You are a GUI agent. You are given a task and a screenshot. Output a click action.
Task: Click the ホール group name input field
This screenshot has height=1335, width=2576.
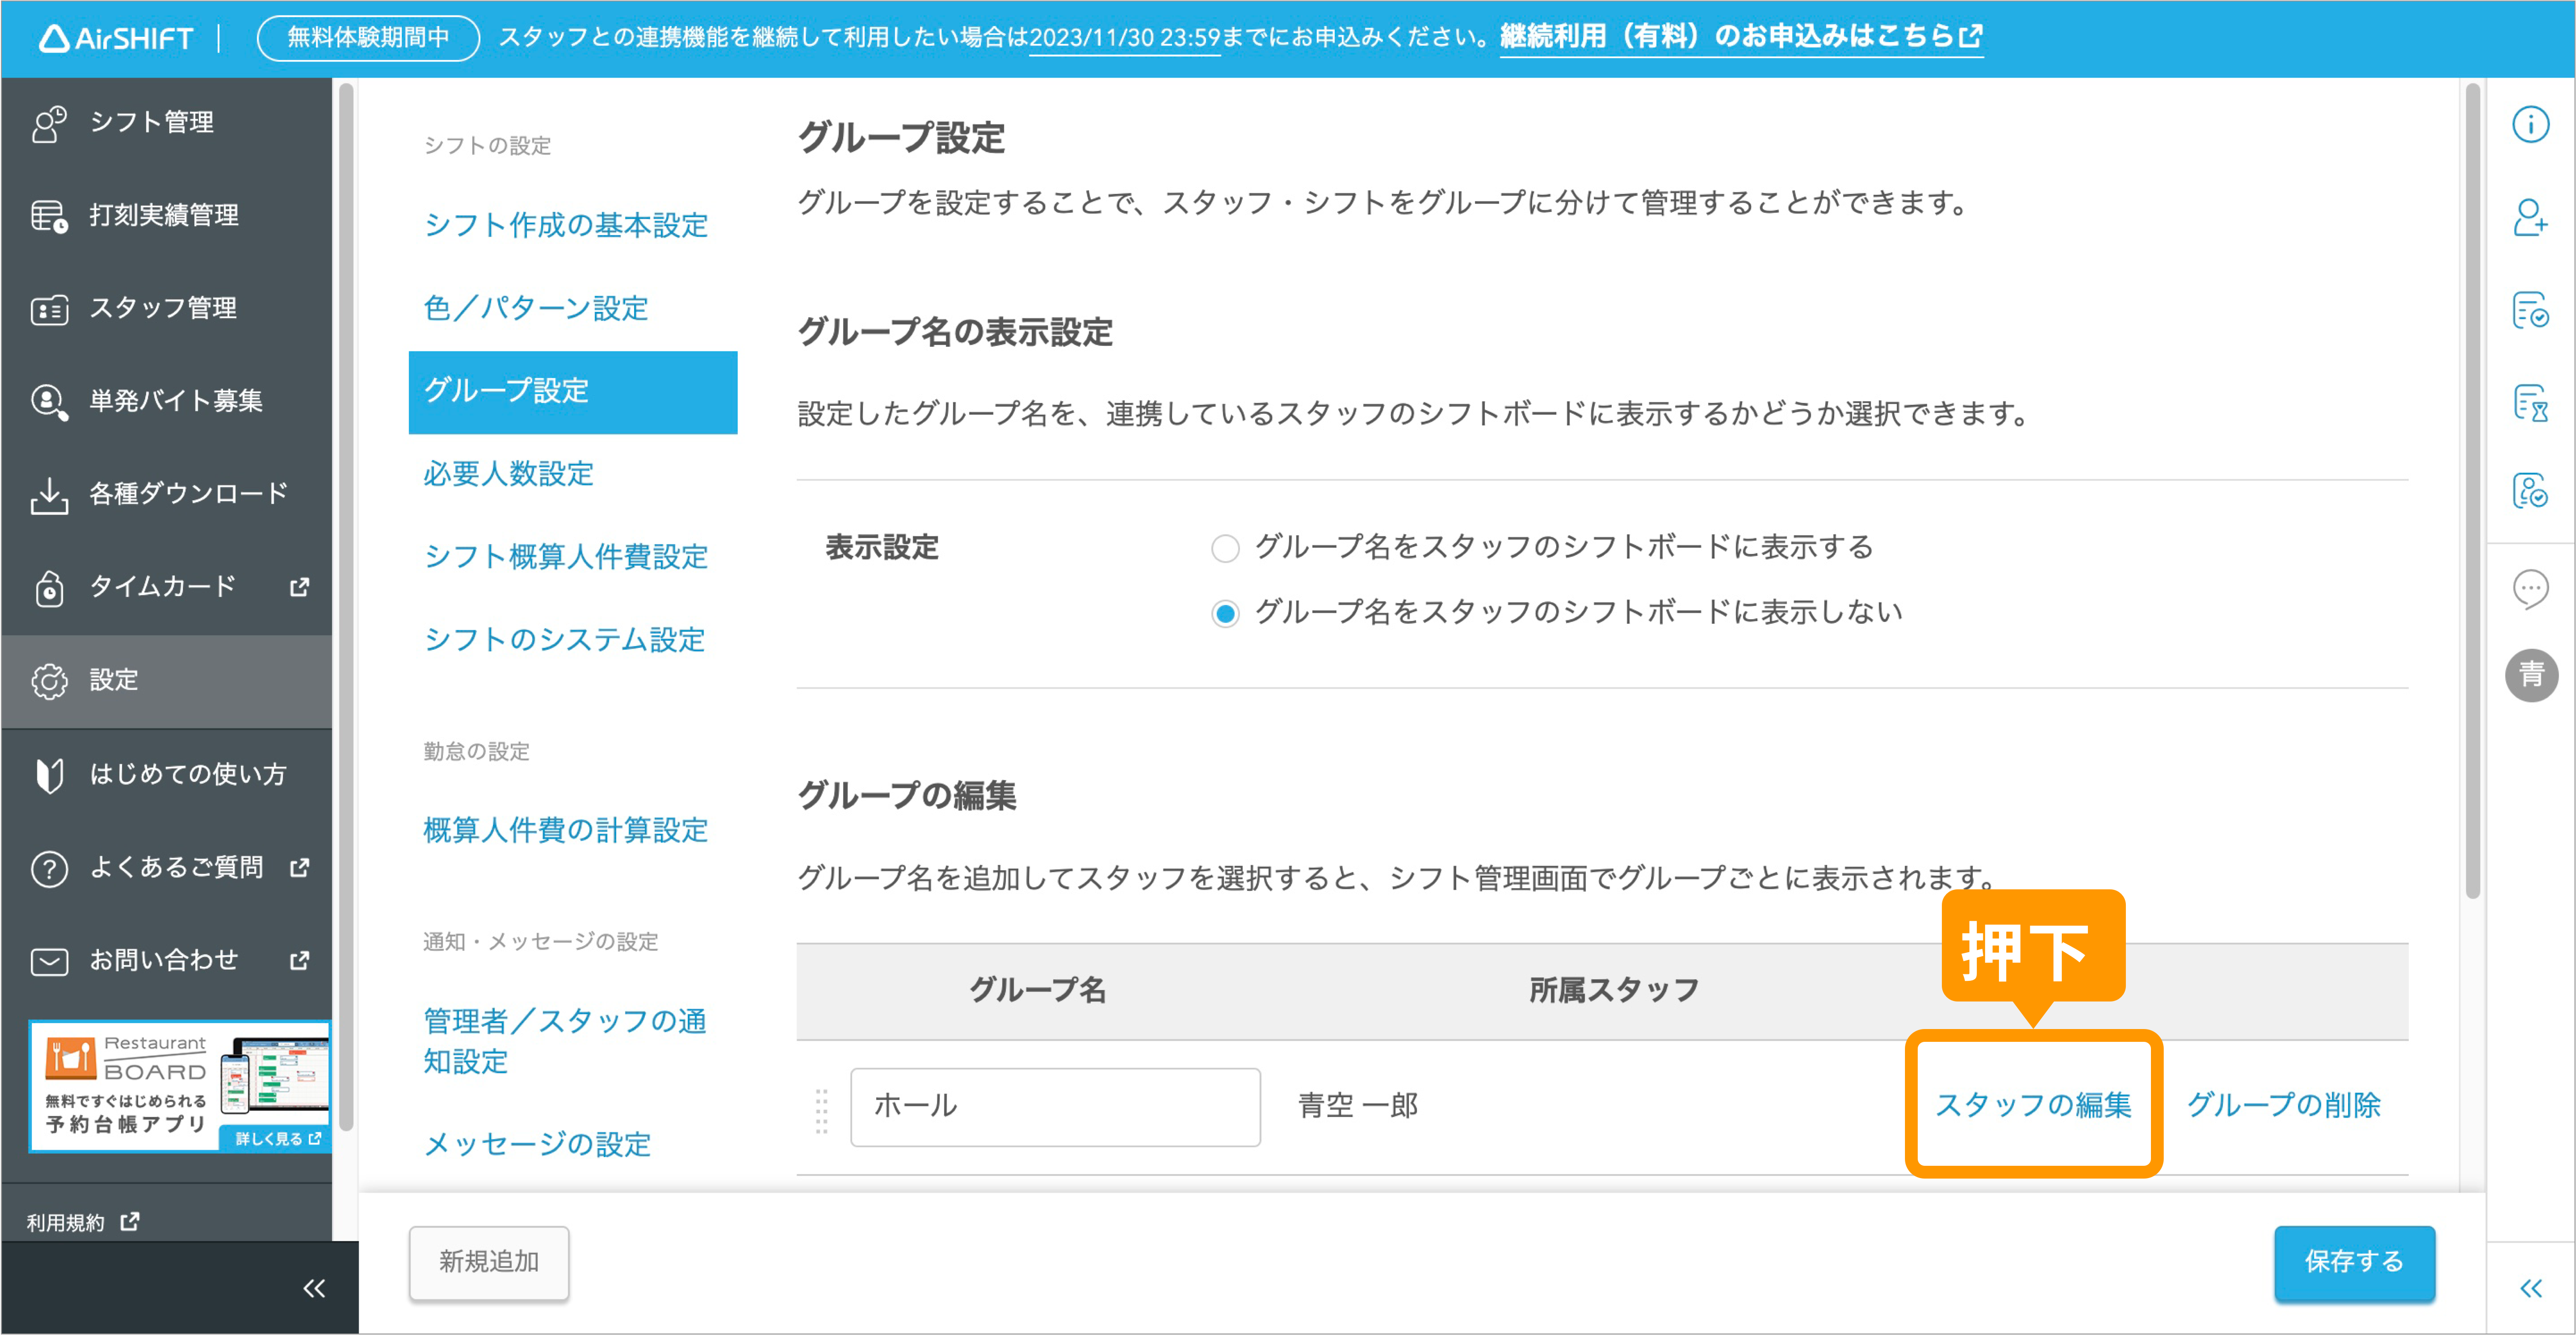1055,1107
